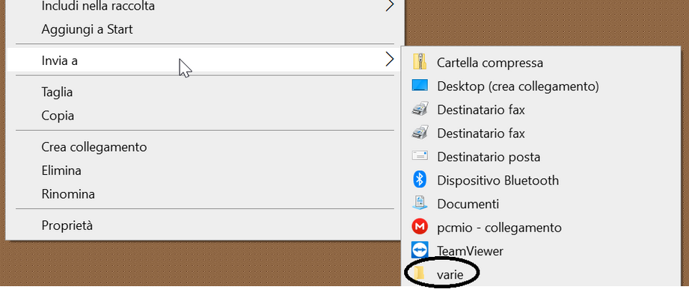Expand the Invia a submenu arrow
This screenshot has width=689, height=289.
click(x=389, y=59)
